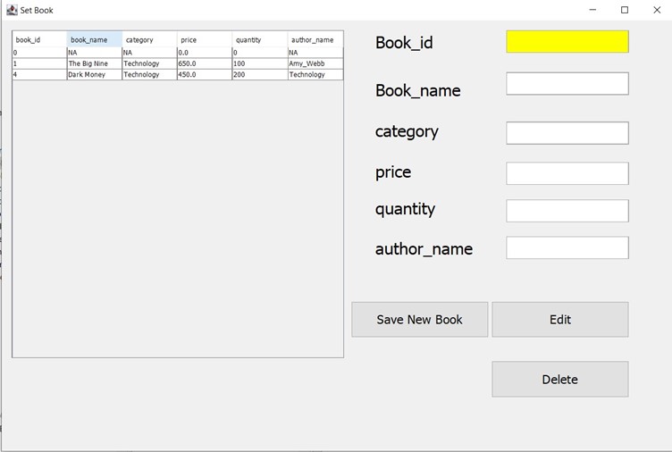The width and height of the screenshot is (672, 452).
Task: Click the category label beside the form
Action: pos(407,132)
